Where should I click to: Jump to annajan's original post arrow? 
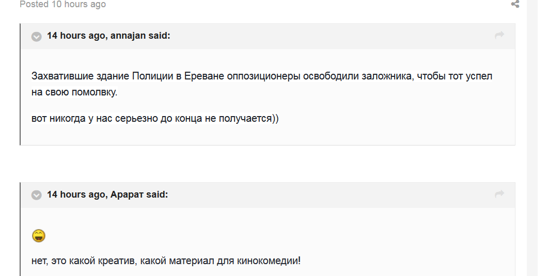coord(499,36)
